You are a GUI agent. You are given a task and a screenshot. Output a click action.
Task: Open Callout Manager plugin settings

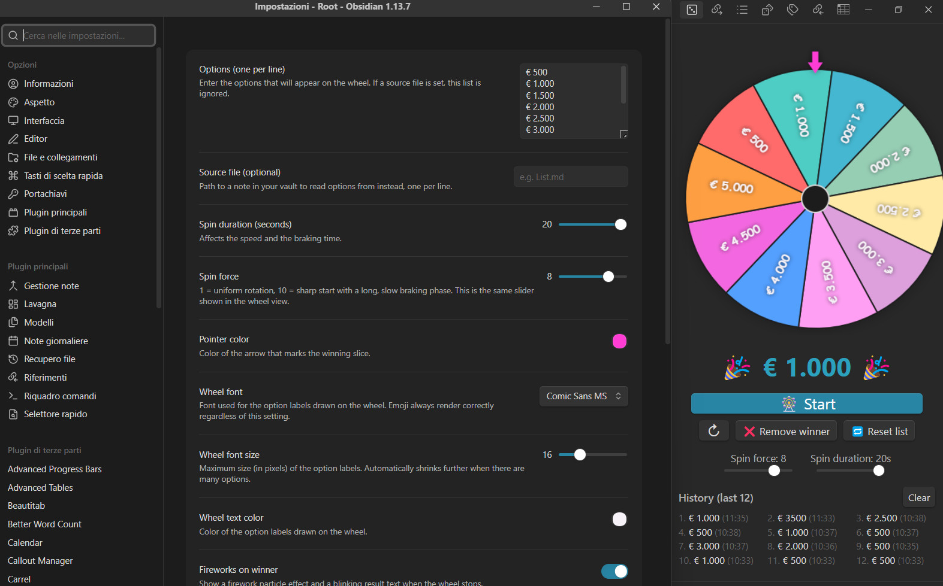coord(40,561)
